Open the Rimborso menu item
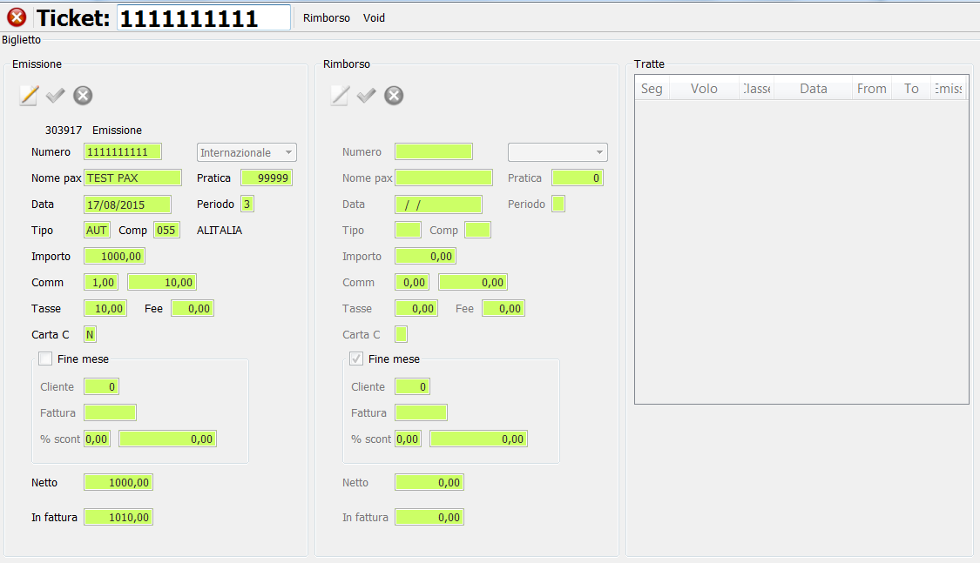The width and height of the screenshot is (980, 563). point(327,18)
